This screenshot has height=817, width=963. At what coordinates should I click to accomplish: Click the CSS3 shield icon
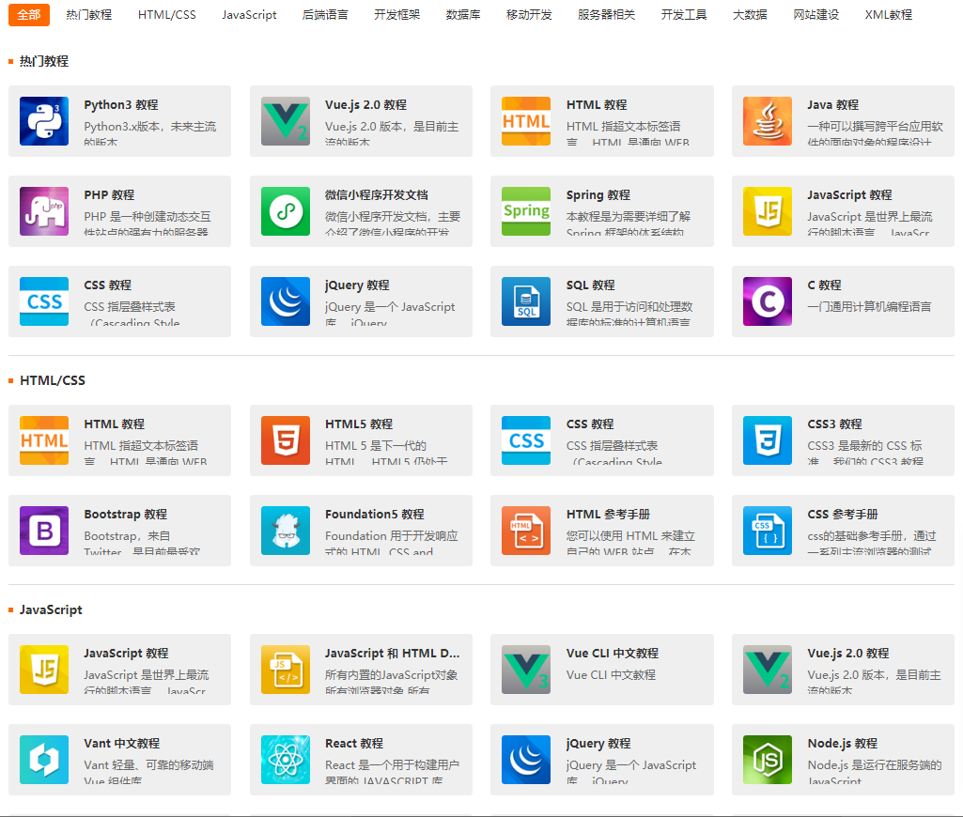pos(768,440)
